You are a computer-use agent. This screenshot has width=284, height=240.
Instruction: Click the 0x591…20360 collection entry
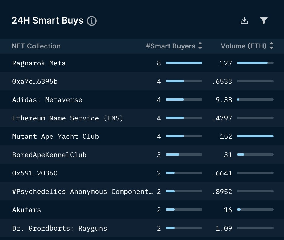[35, 173]
